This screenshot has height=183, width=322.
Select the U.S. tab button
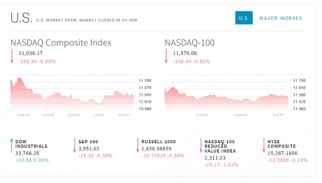point(244,18)
